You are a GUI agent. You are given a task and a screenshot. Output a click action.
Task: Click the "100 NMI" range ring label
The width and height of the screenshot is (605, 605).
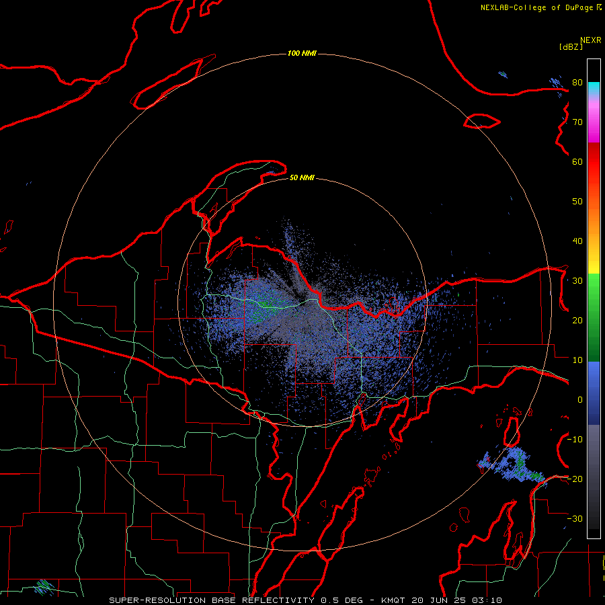302,53
